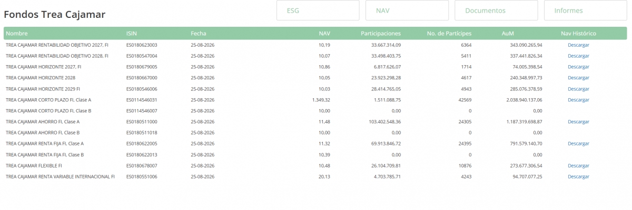632x210 pixels.
Task: Select TREA CAJAMAR AHORRO FI, Clase B
Action: pyautogui.click(x=43, y=133)
